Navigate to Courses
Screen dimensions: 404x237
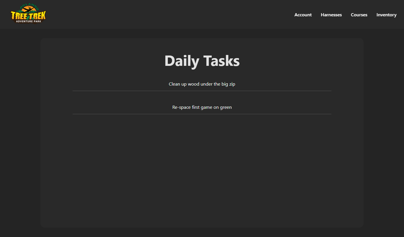pos(359,15)
